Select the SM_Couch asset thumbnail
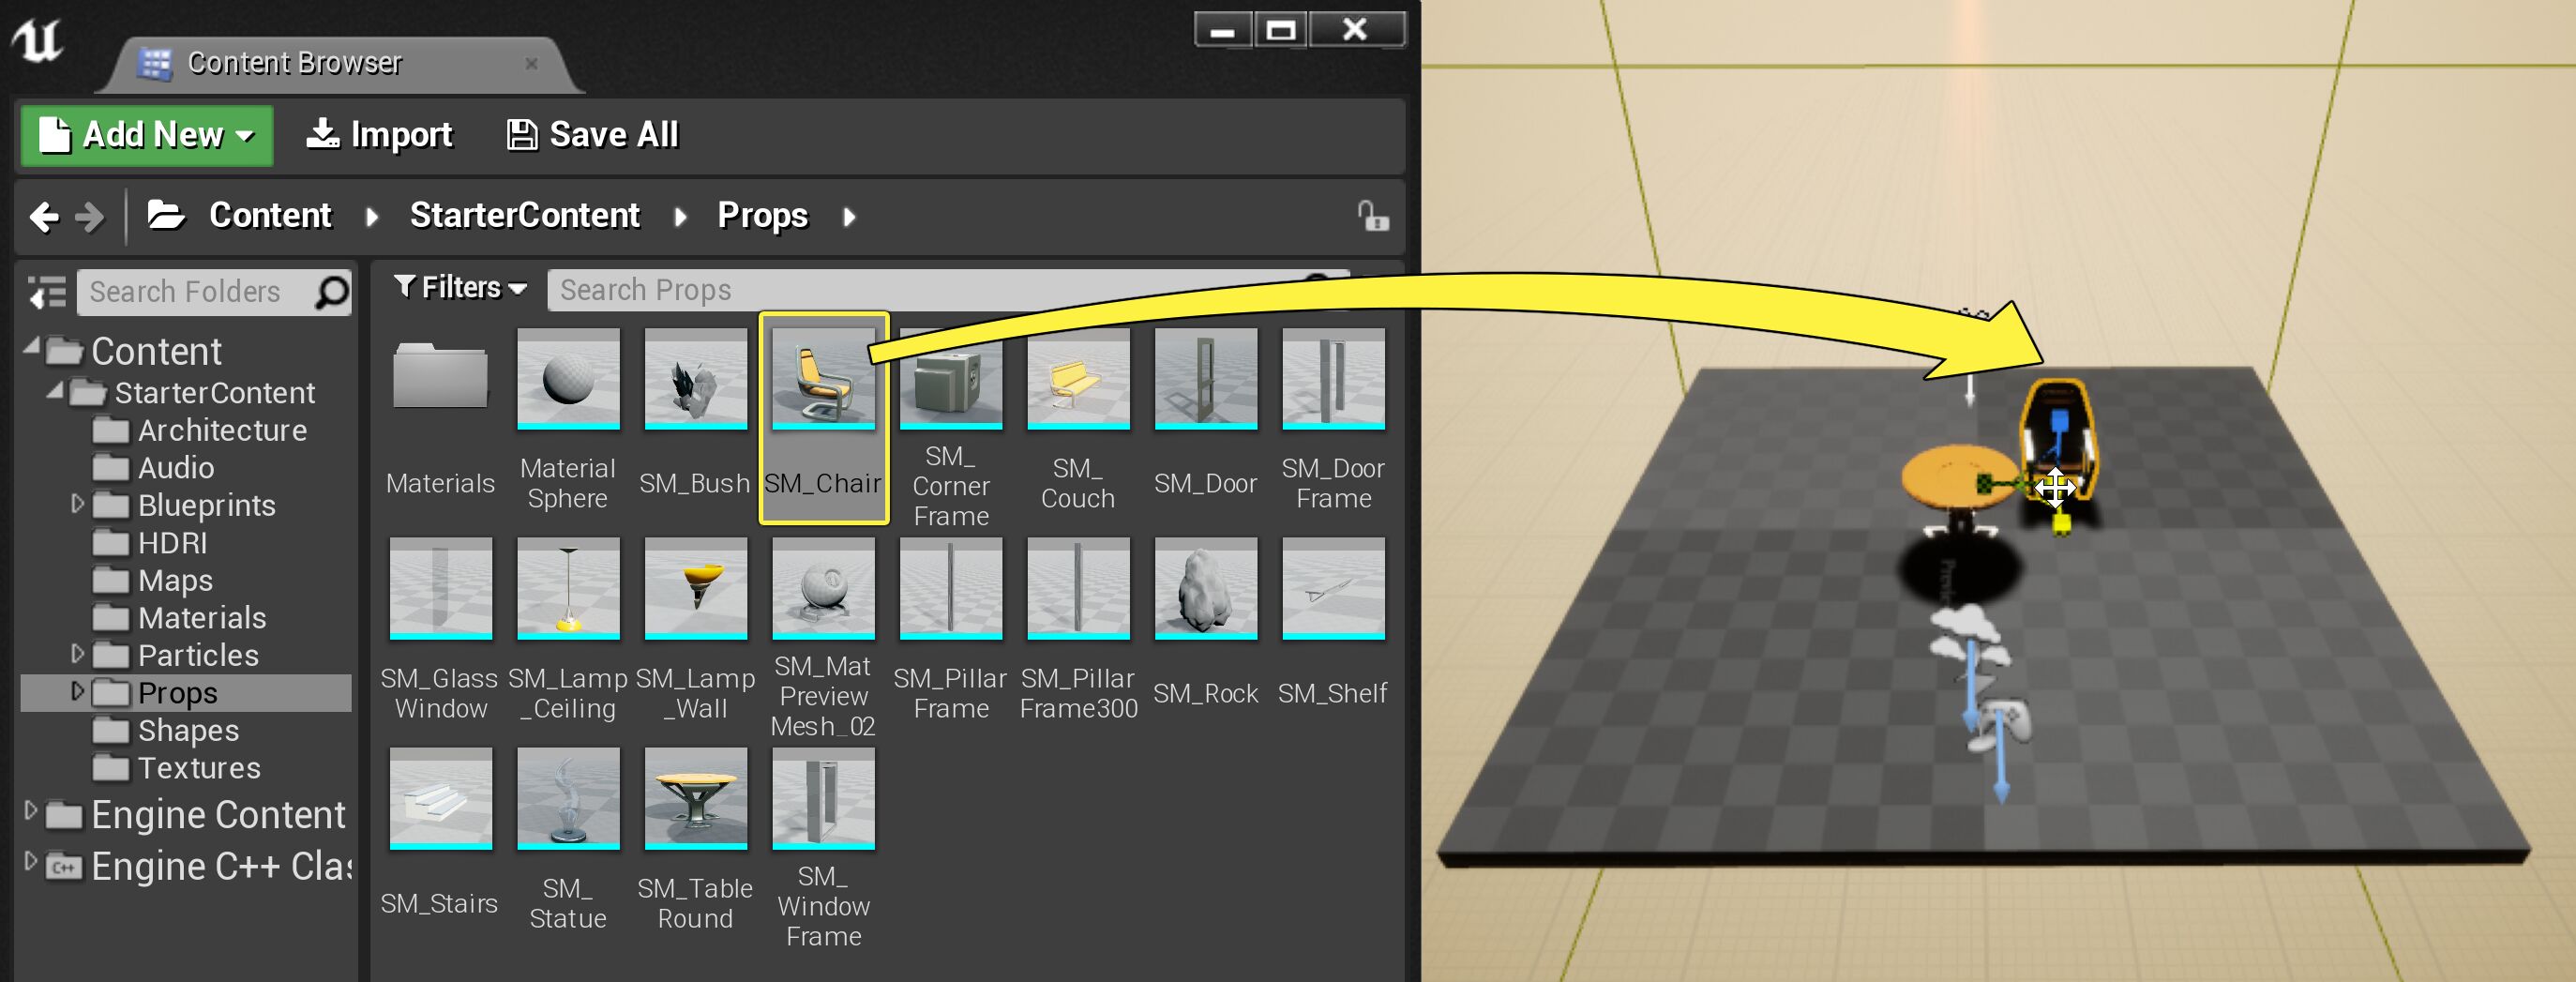 1077,378
